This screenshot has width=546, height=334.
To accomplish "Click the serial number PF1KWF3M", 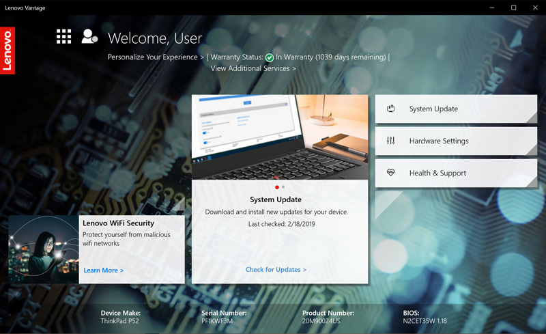I will pos(217,321).
